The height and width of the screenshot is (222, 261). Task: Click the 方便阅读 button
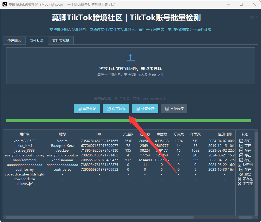(x=174, y=109)
